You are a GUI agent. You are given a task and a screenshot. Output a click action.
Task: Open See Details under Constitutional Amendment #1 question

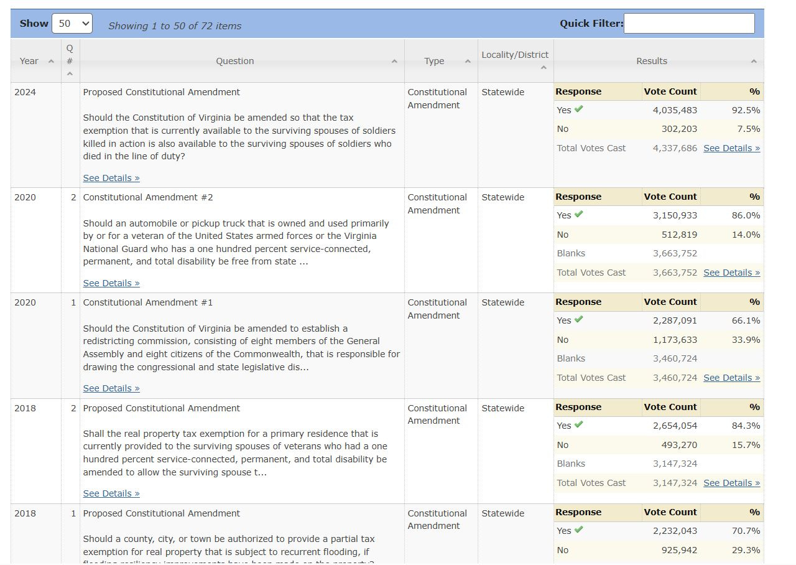[x=111, y=388]
